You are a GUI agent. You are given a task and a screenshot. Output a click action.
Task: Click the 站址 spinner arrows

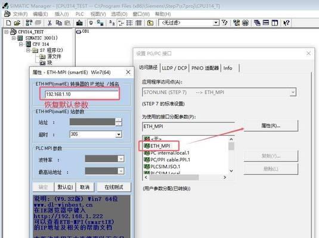coord(119,122)
